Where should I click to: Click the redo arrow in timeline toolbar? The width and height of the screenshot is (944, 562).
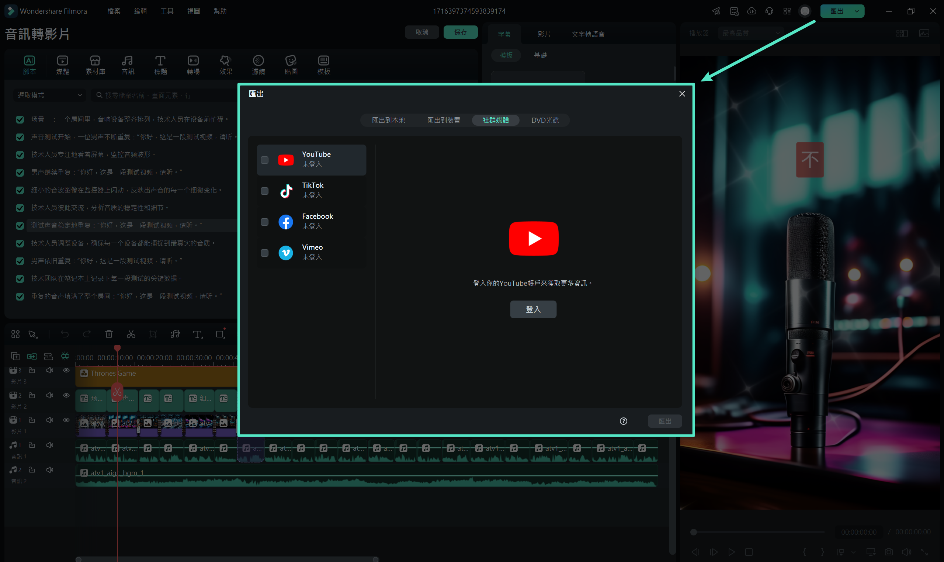click(87, 334)
